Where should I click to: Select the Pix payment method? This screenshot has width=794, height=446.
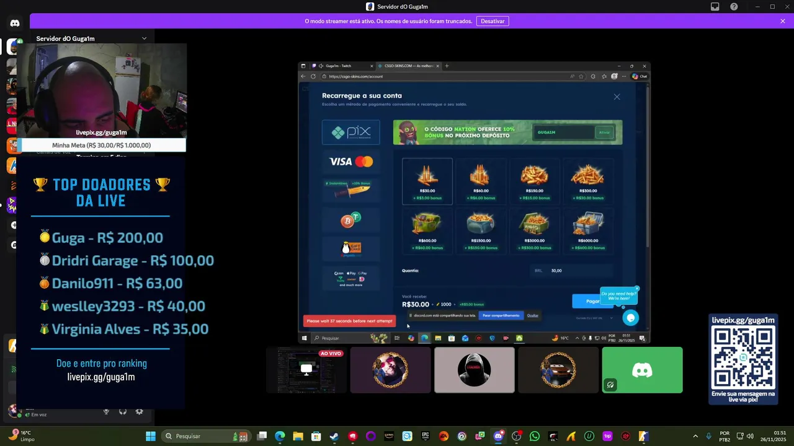click(x=351, y=132)
